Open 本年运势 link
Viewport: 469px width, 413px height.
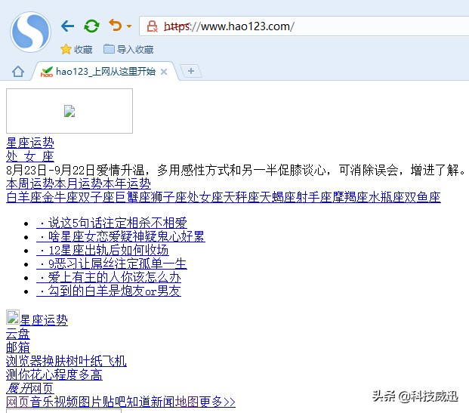pos(127,183)
